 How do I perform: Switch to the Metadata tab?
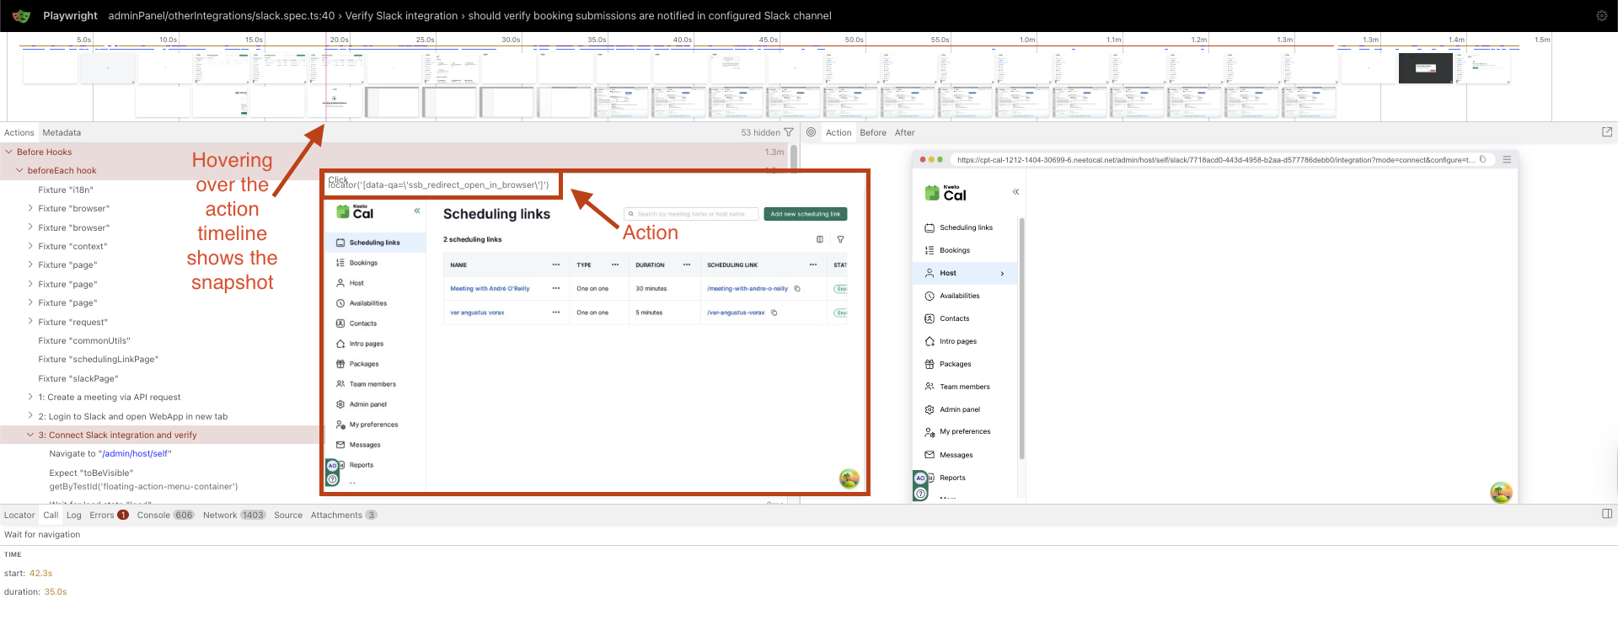62,132
